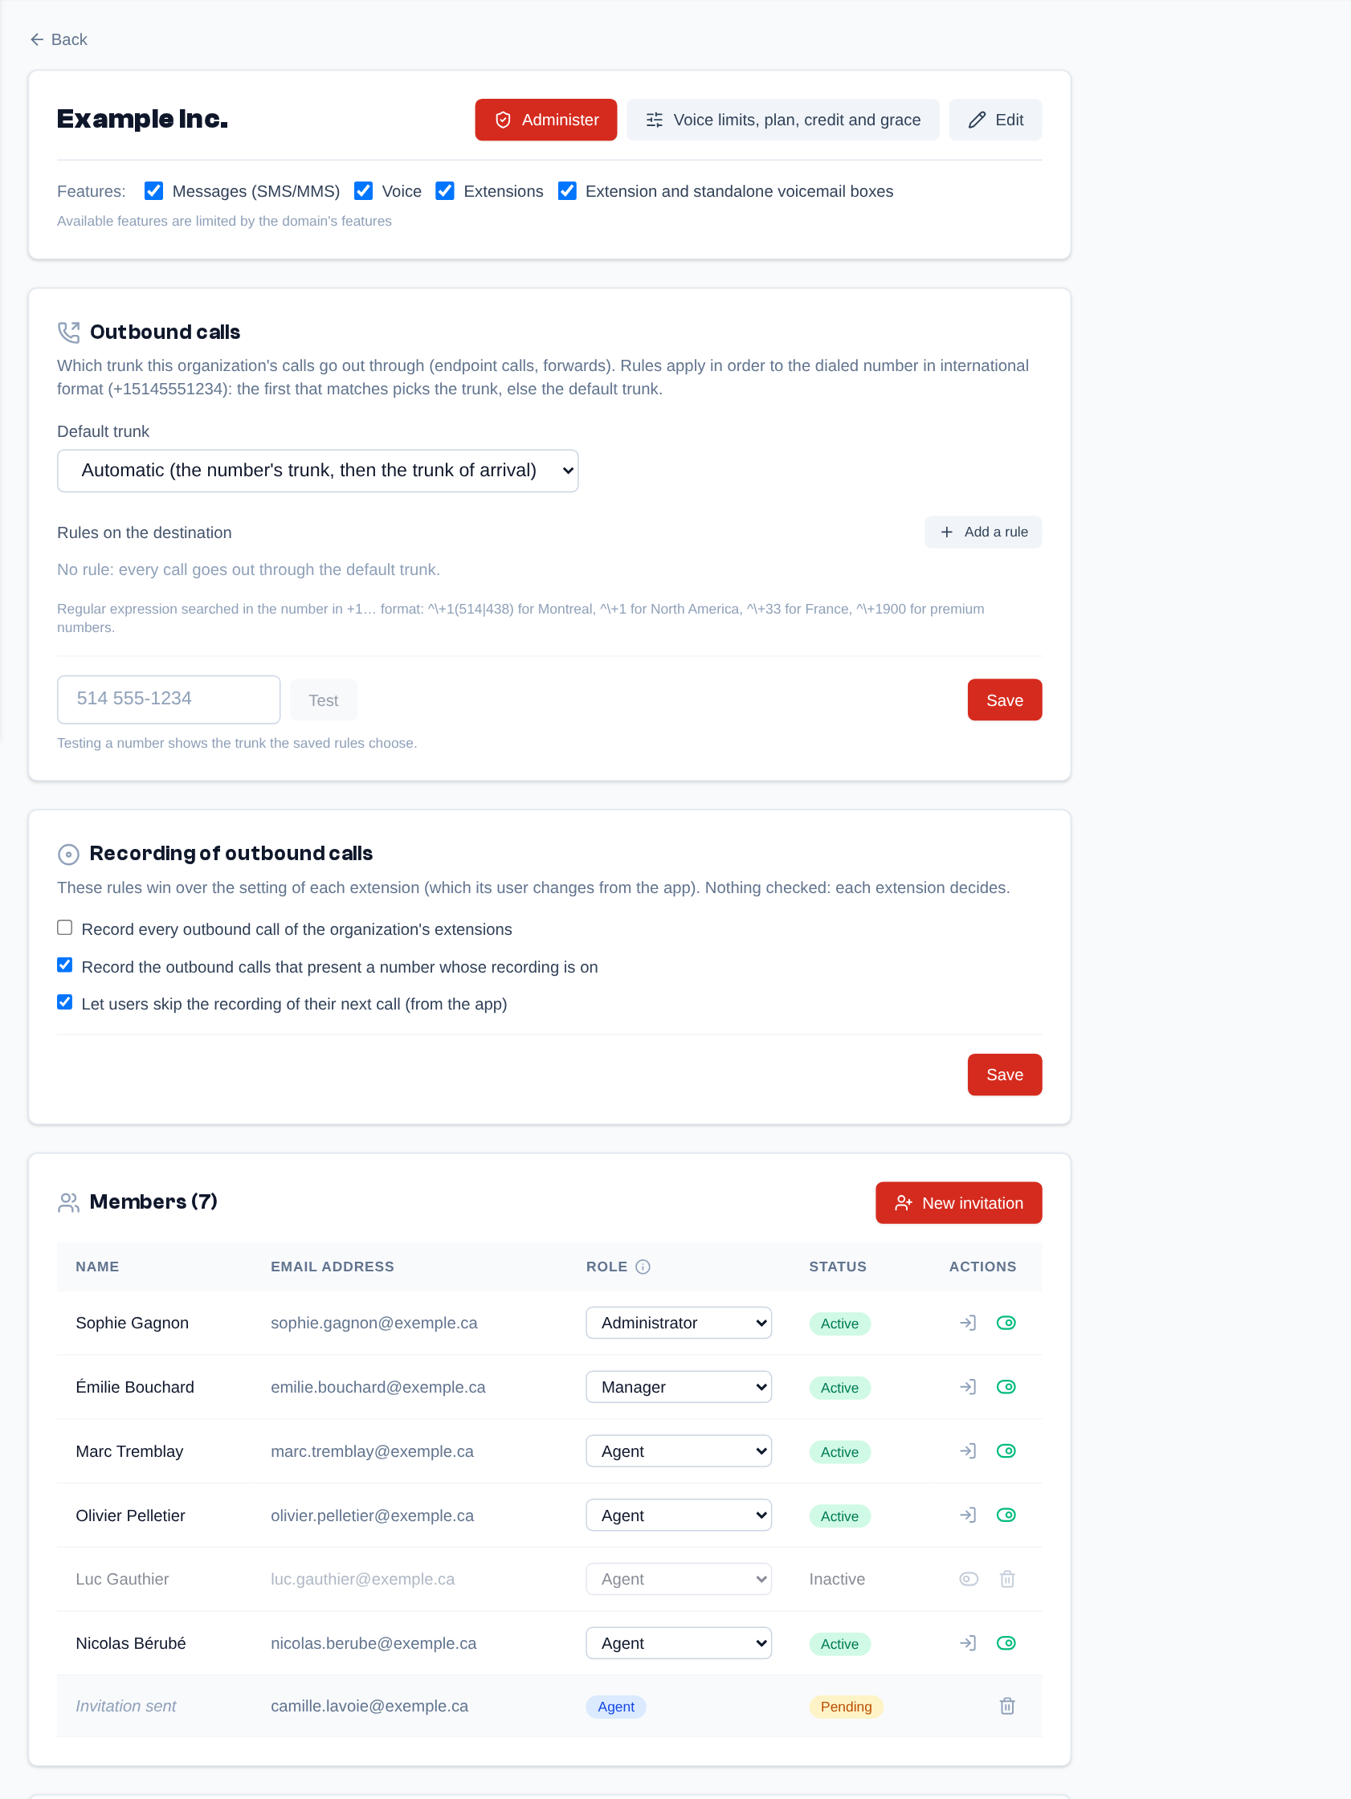Deactivate Nicolas Bérubé with the eye toggle
Image resolution: width=1351 pixels, height=1799 pixels.
tap(1006, 1643)
